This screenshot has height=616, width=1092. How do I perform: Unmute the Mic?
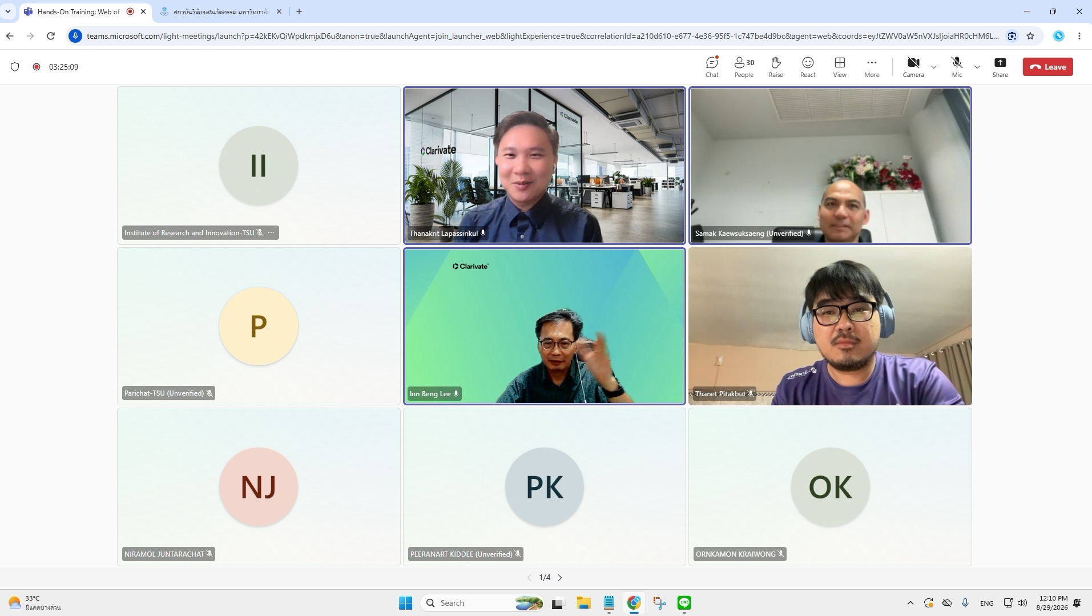click(957, 67)
